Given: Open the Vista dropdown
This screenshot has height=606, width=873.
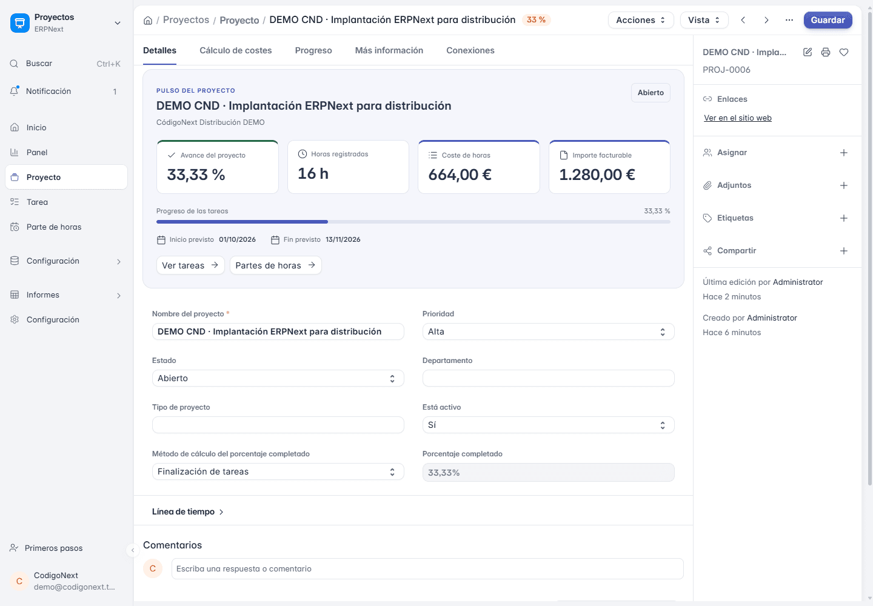Looking at the screenshot, I should pyautogui.click(x=704, y=20).
